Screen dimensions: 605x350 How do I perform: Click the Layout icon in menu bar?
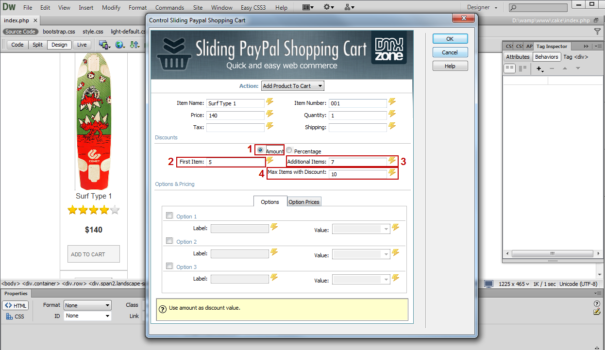click(308, 7)
